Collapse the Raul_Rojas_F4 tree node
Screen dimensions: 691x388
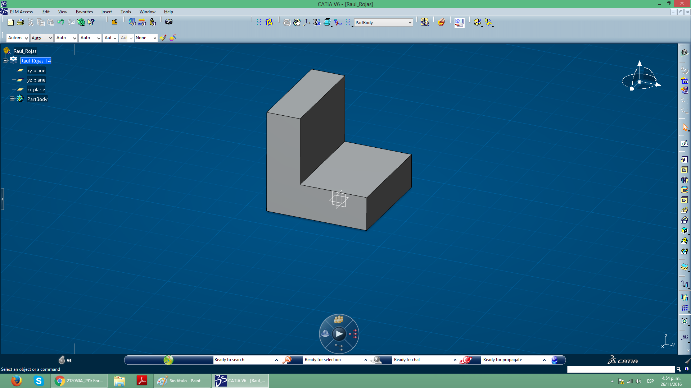coord(5,61)
